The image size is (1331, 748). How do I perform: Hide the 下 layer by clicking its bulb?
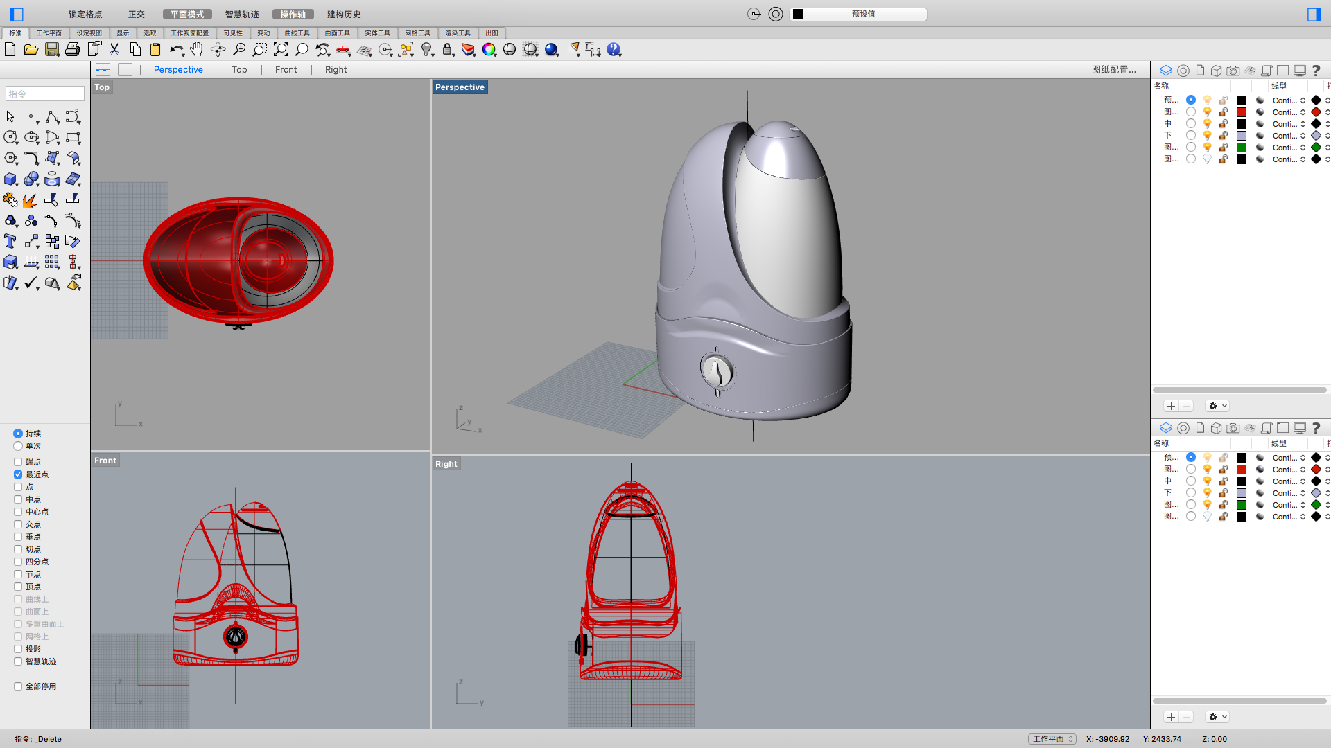(x=1207, y=135)
